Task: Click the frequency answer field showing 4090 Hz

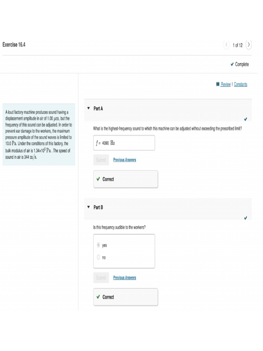Action: click(124, 143)
